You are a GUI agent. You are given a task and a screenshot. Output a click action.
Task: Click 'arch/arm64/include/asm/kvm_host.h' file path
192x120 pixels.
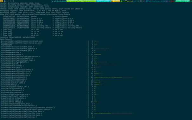tap(18, 47)
